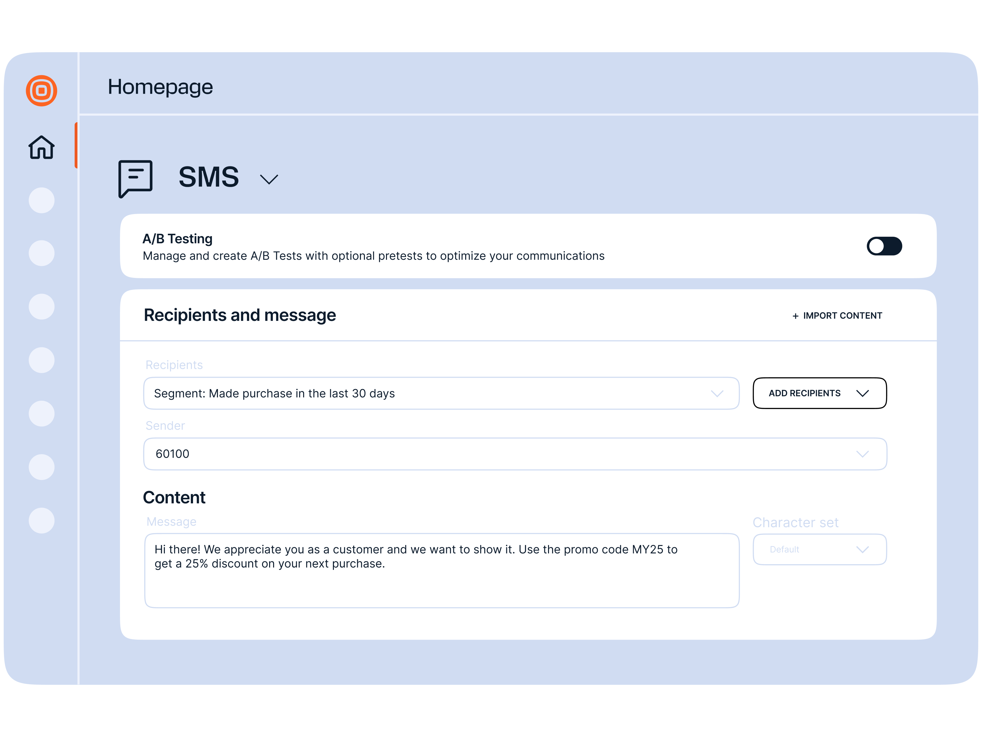Click the A/B Testing card title
Screen dimensions: 982x737
178,239
